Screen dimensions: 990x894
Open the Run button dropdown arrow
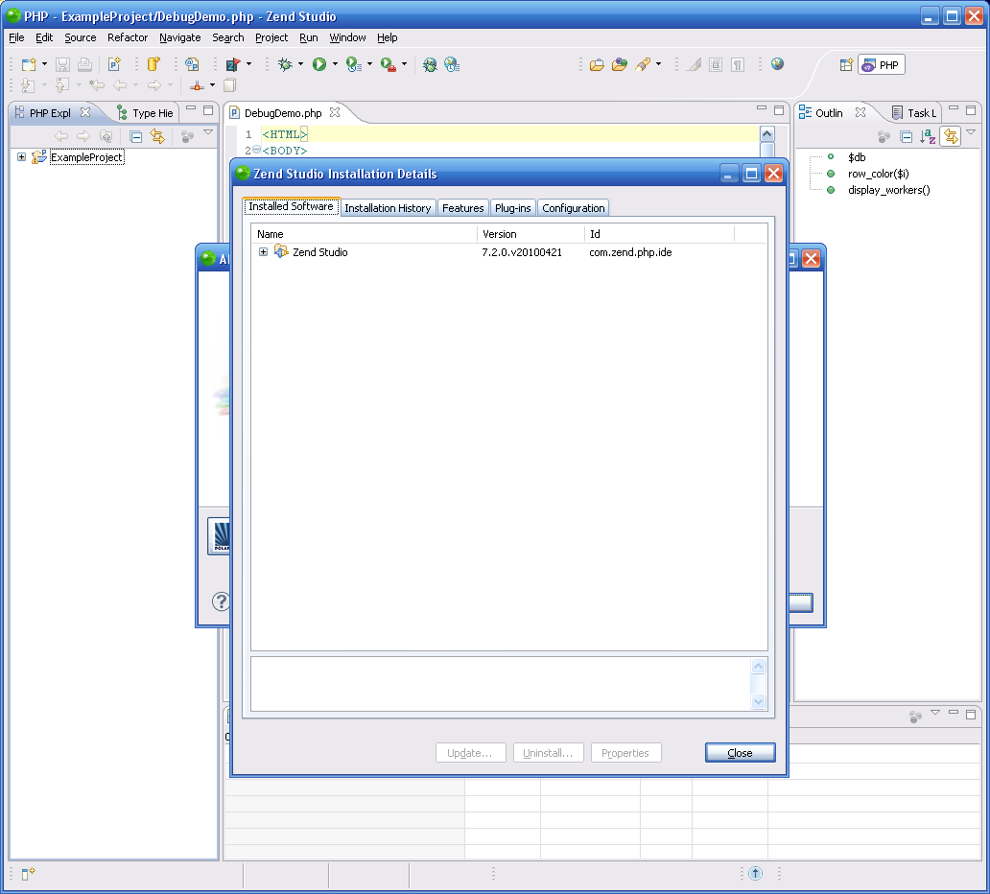point(335,64)
